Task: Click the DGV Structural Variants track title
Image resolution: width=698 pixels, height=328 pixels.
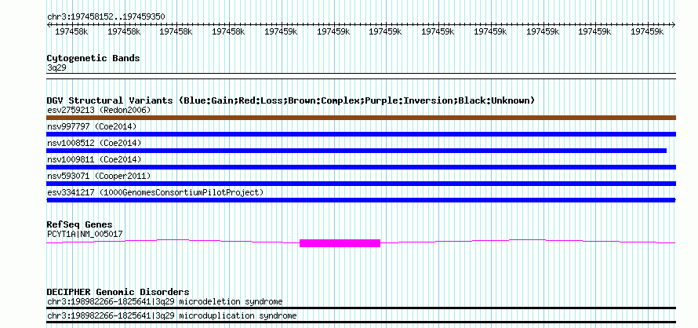Action: (290, 100)
